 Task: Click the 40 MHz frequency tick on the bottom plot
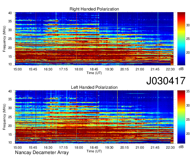click(x=10, y=91)
